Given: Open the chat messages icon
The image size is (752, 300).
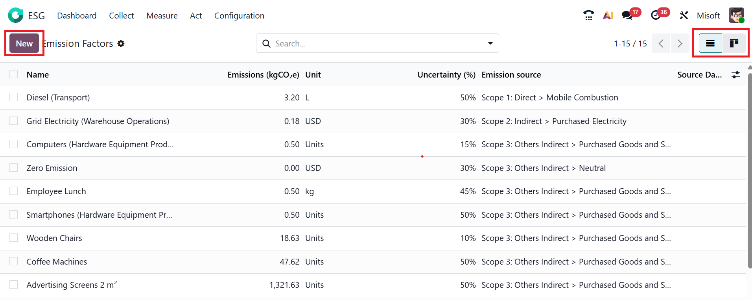Looking at the screenshot, I should (627, 15).
